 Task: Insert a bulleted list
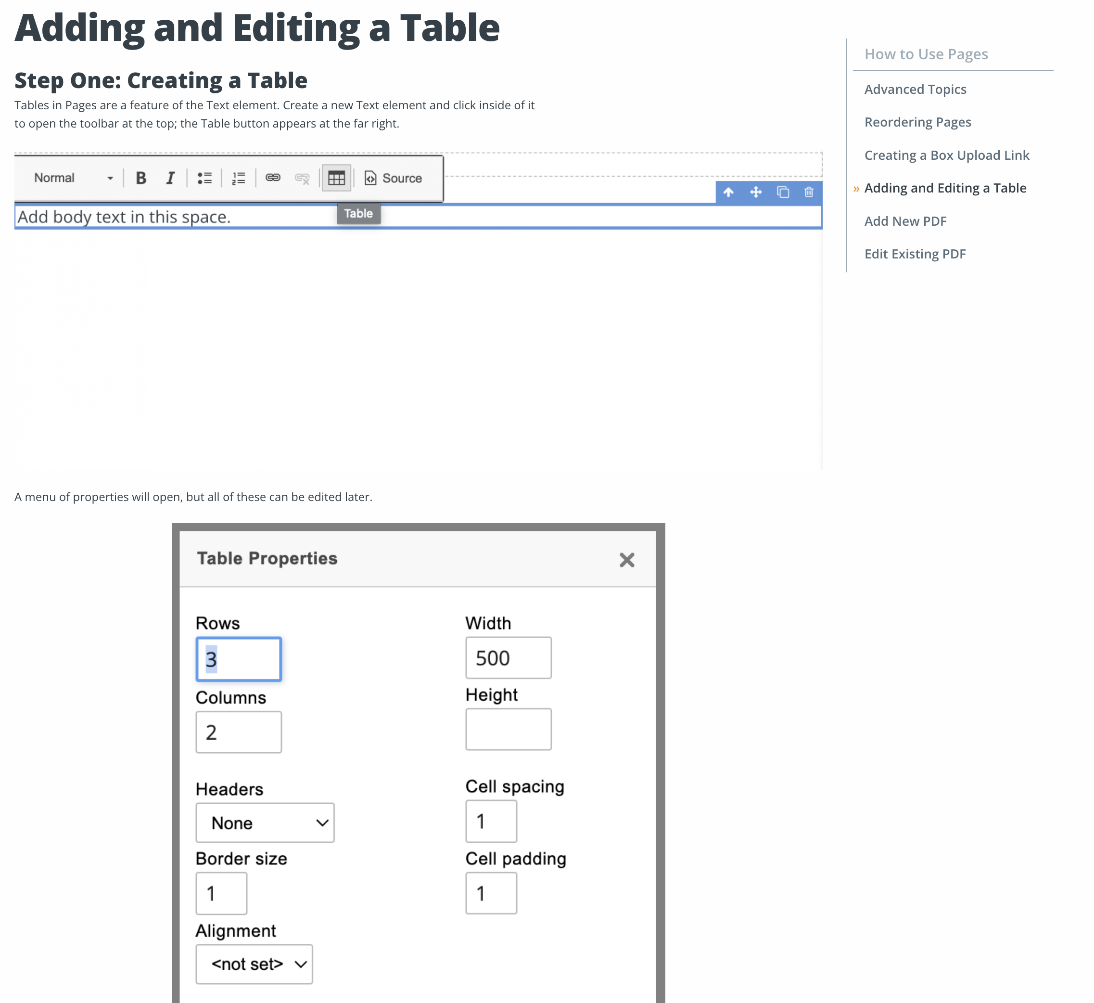tap(204, 178)
